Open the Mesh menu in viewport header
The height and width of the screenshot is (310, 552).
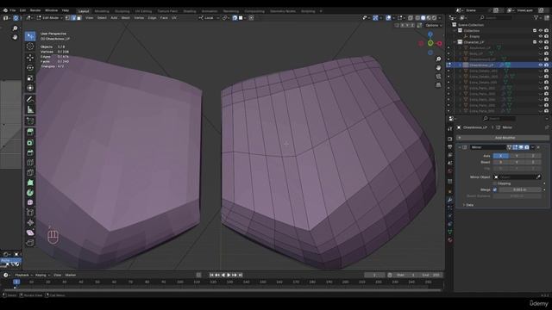coord(125,17)
